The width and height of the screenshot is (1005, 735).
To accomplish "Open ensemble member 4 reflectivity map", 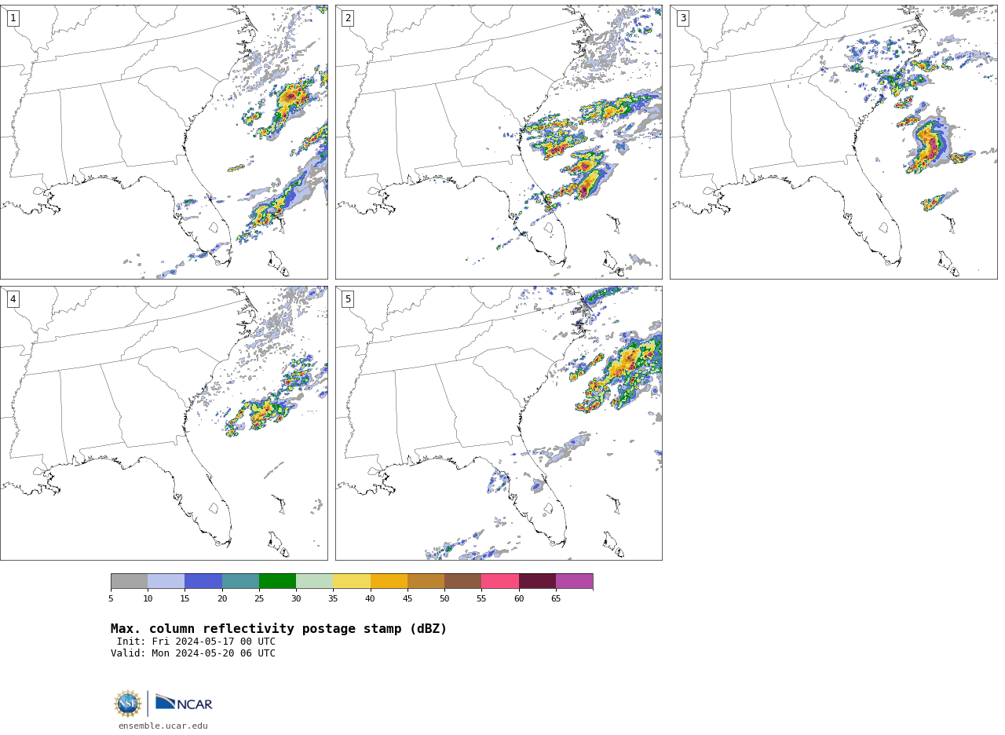I will click(x=164, y=423).
